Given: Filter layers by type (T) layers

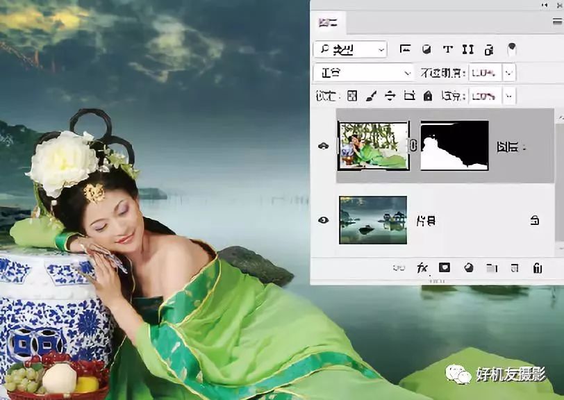Looking at the screenshot, I should (447, 49).
